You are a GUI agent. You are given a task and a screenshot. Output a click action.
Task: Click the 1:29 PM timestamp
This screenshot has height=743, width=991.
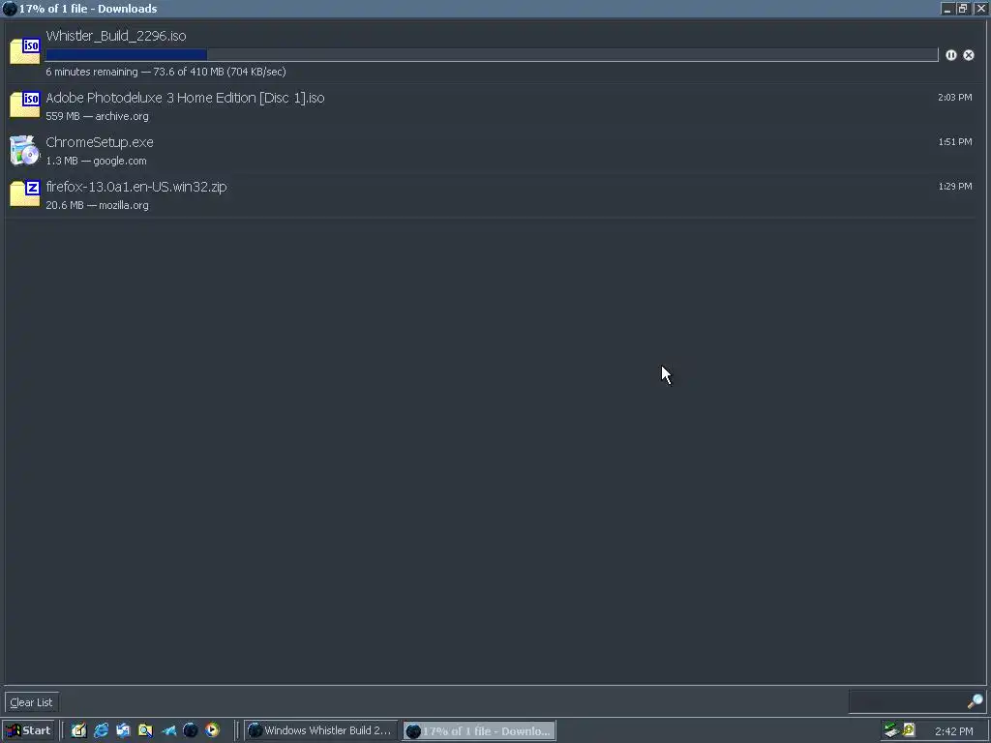click(x=955, y=187)
